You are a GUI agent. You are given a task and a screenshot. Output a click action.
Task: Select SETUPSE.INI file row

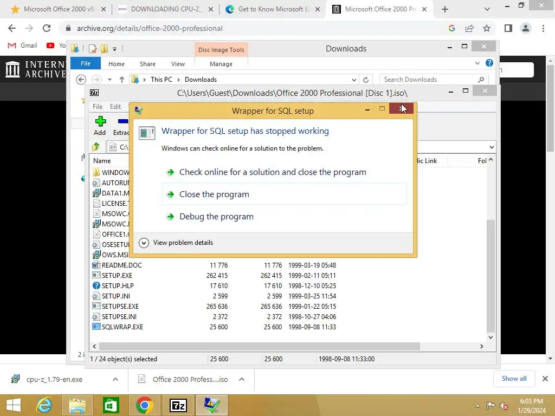pyautogui.click(x=214, y=316)
